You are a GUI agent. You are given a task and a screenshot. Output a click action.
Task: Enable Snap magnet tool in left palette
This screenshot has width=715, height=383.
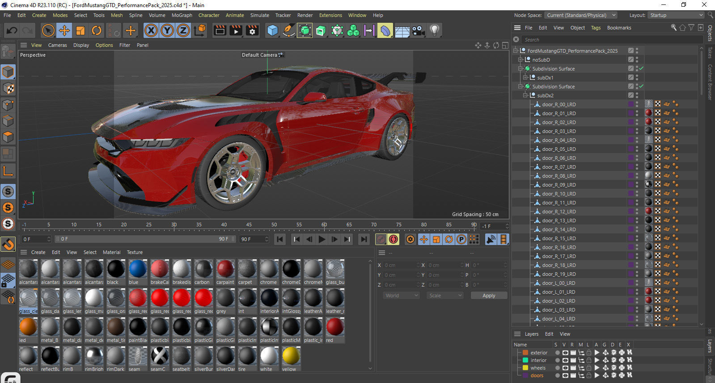8,244
